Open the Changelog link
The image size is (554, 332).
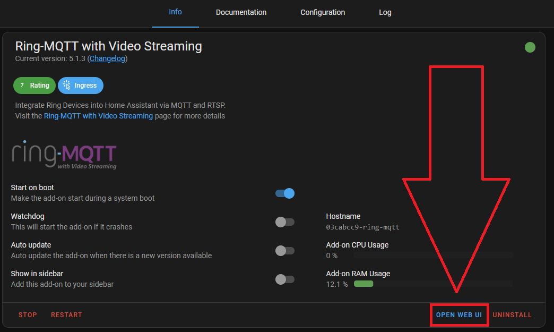pyautogui.click(x=107, y=58)
